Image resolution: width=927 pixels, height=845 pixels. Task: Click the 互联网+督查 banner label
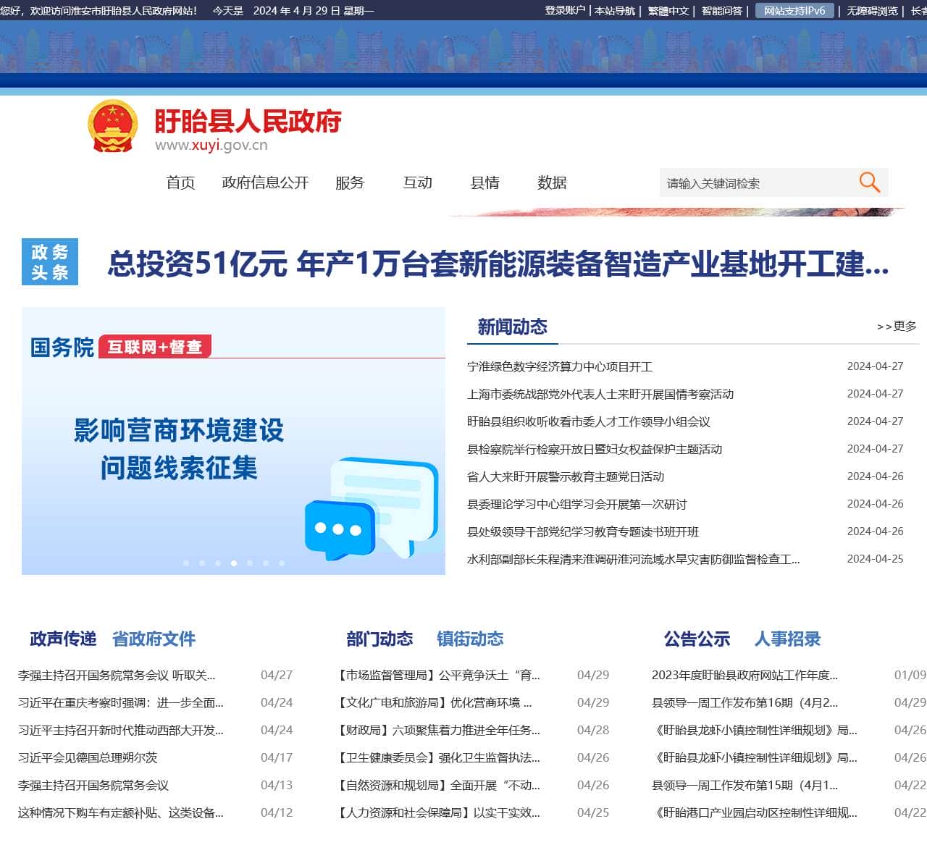(x=155, y=347)
